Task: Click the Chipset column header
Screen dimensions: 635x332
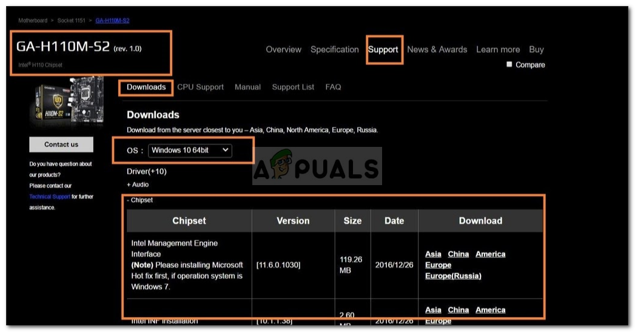Action: pos(189,220)
